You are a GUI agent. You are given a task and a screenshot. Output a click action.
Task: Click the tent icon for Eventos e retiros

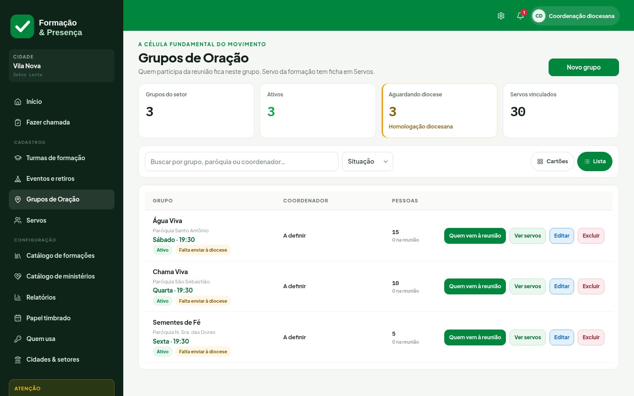coord(18,179)
